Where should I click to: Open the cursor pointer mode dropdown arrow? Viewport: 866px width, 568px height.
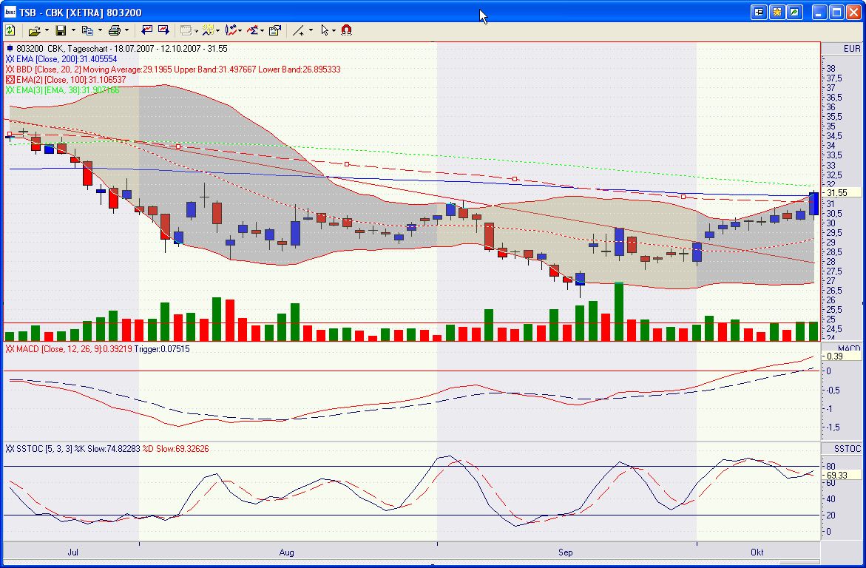[x=334, y=30]
